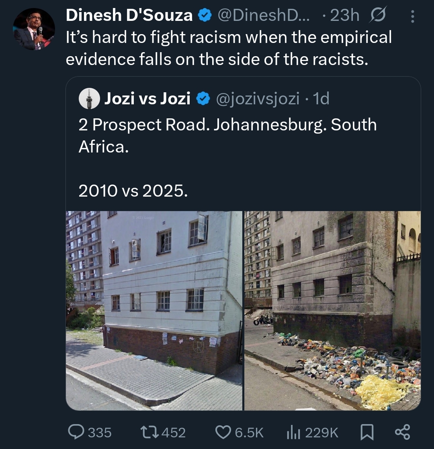Open the right 2025 building photo
The image size is (434, 449).
tap(332, 311)
